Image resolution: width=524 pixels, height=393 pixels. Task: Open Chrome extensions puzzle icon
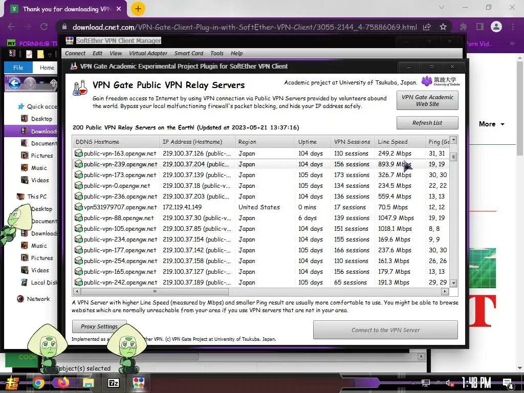pos(464,27)
